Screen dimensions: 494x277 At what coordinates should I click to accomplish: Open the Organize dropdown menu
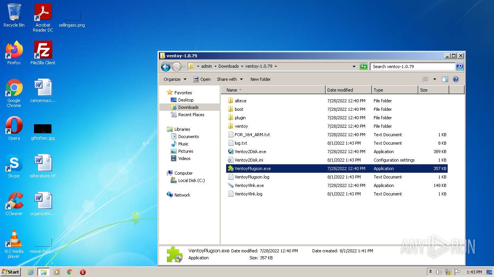tap(175, 79)
